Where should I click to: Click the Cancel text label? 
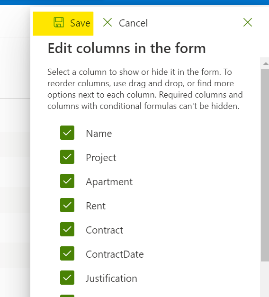[x=133, y=23]
